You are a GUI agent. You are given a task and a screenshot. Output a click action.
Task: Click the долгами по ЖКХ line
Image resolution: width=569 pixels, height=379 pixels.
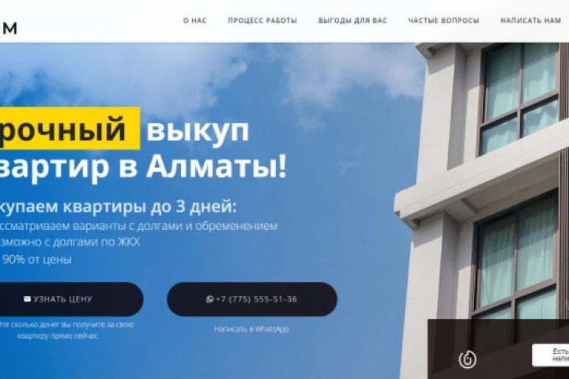(70, 242)
